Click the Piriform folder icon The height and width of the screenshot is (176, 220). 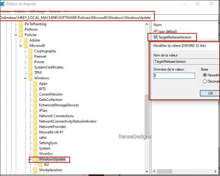(x=21, y=29)
